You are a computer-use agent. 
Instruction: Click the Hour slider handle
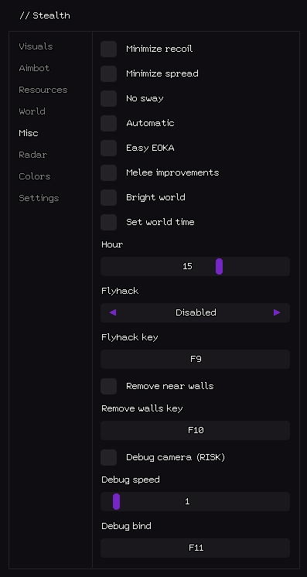pyautogui.click(x=219, y=266)
